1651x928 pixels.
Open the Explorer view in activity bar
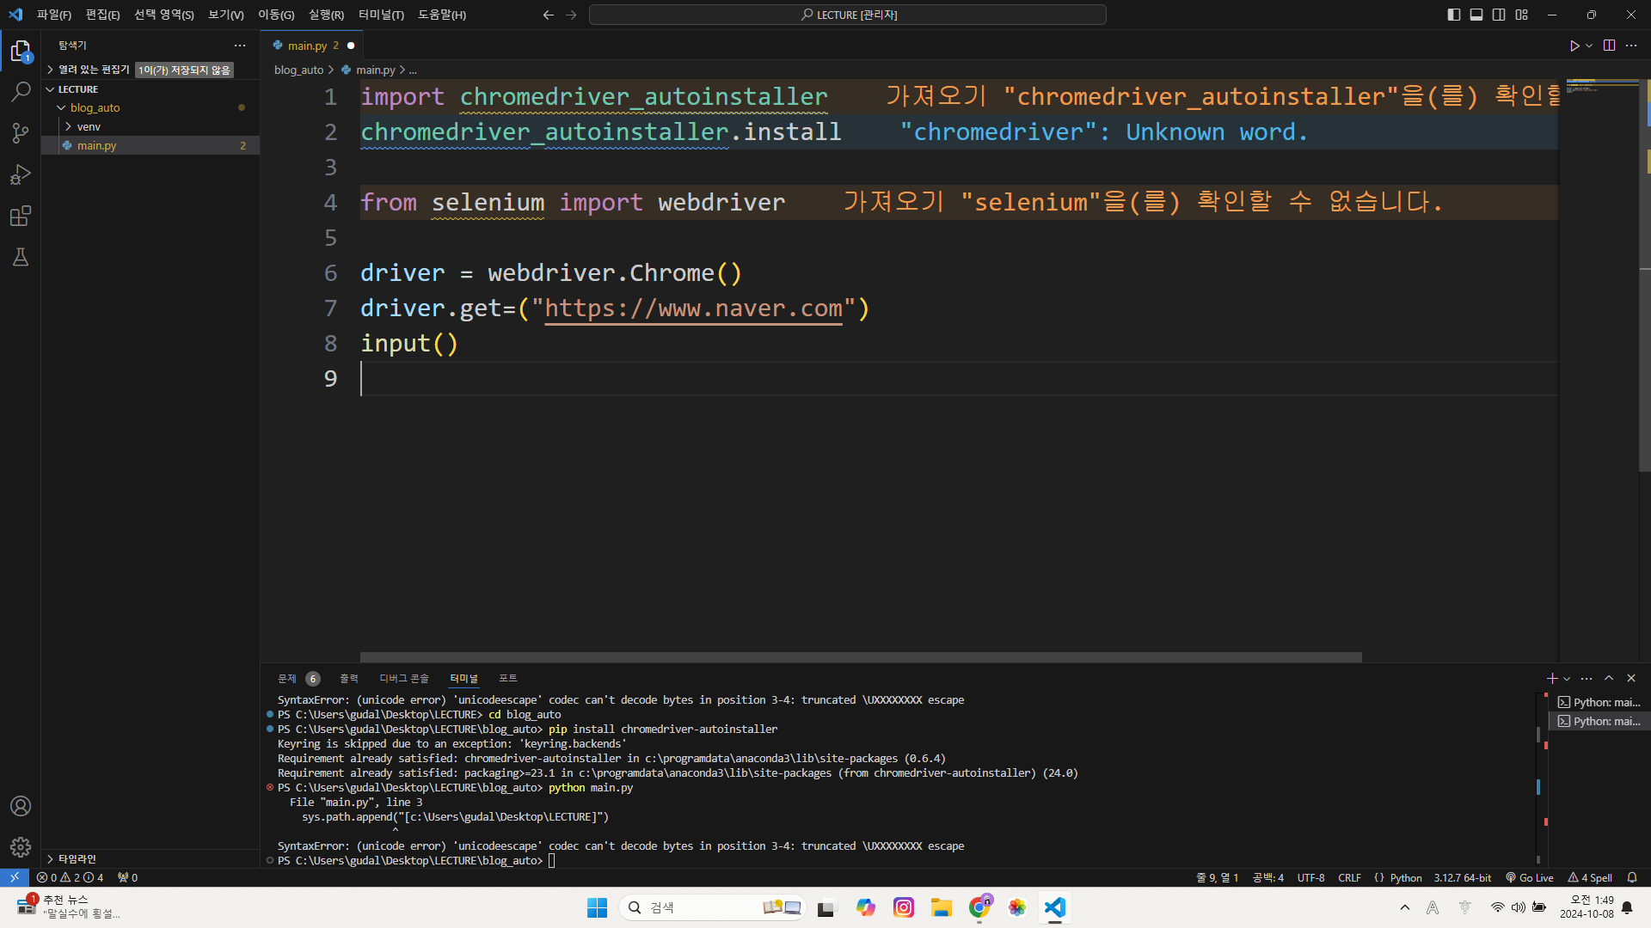(21, 52)
